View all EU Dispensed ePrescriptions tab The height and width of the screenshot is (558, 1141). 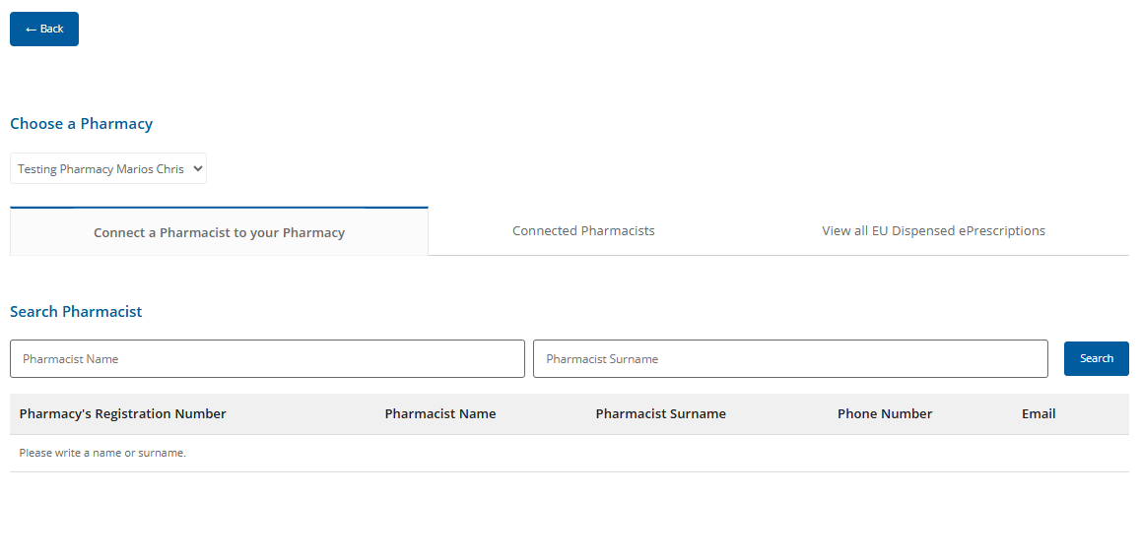(x=933, y=231)
